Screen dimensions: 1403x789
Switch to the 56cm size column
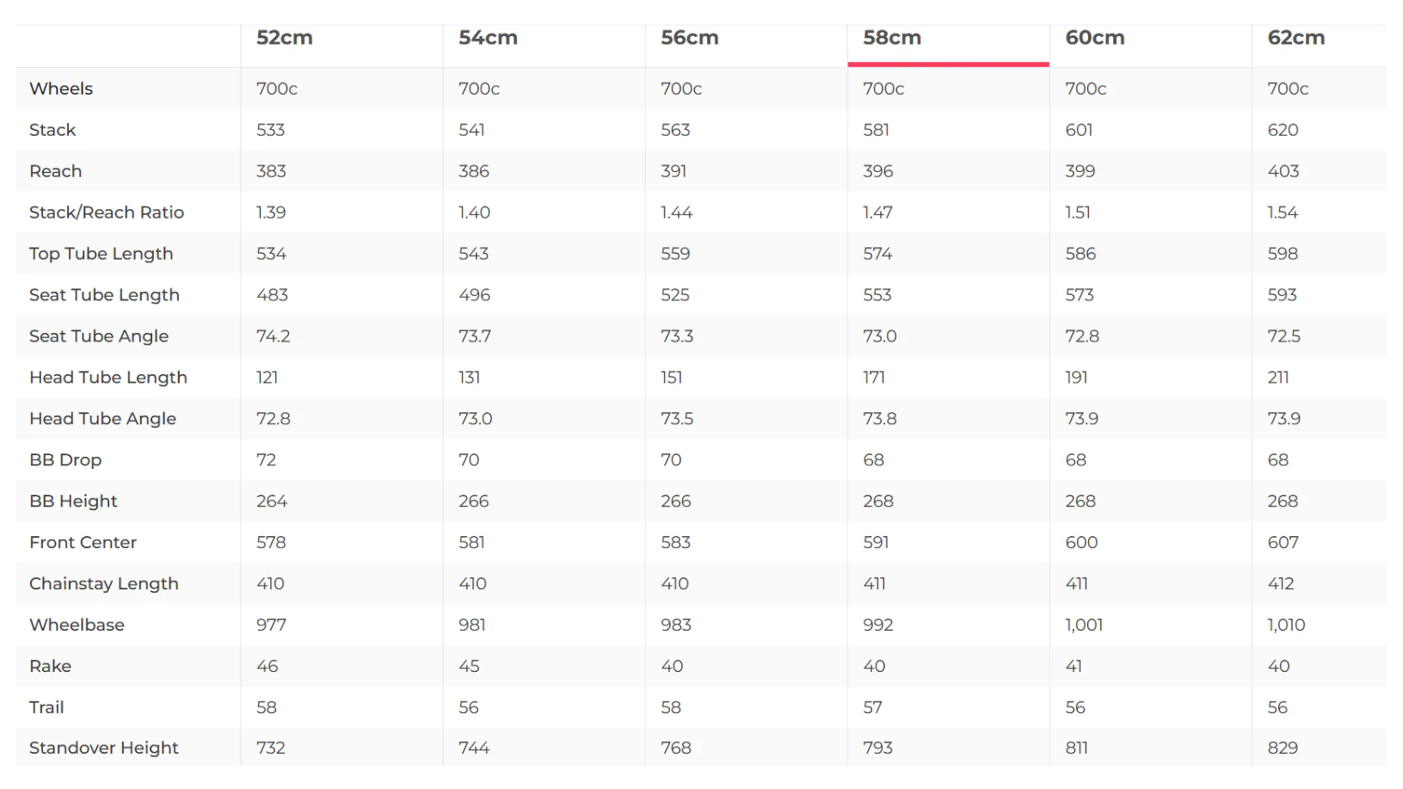pyautogui.click(x=689, y=38)
